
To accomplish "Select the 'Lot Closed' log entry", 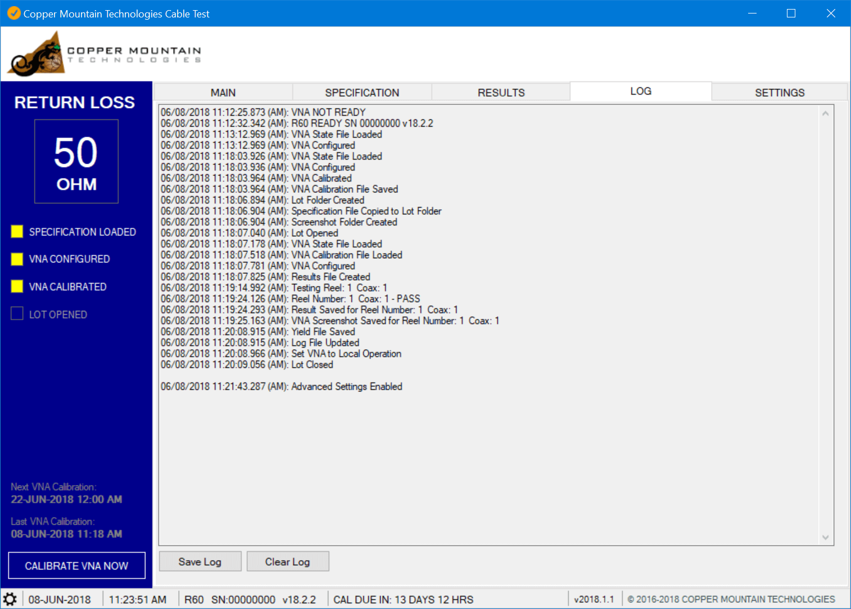I will (x=247, y=364).
